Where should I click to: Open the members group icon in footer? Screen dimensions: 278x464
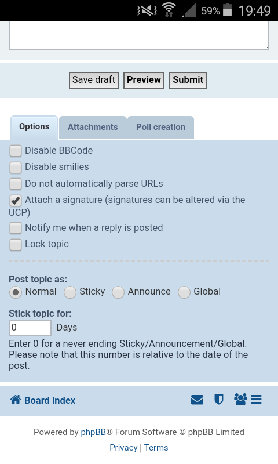click(x=240, y=400)
